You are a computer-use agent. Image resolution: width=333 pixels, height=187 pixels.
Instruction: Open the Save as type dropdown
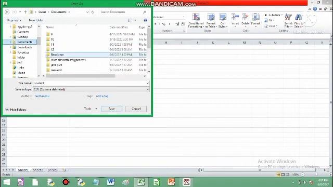[x=148, y=89]
